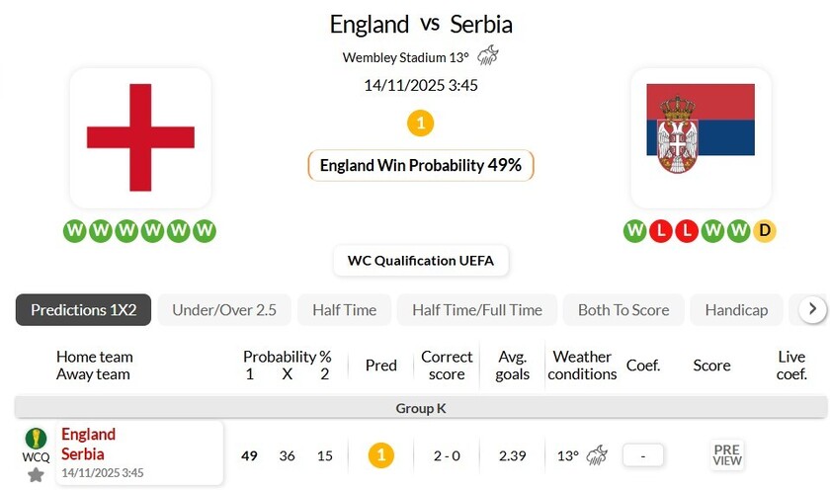Viewport: 830px width, 490px height.
Task: Open the Half Time/Full Time tab
Action: coord(477,310)
